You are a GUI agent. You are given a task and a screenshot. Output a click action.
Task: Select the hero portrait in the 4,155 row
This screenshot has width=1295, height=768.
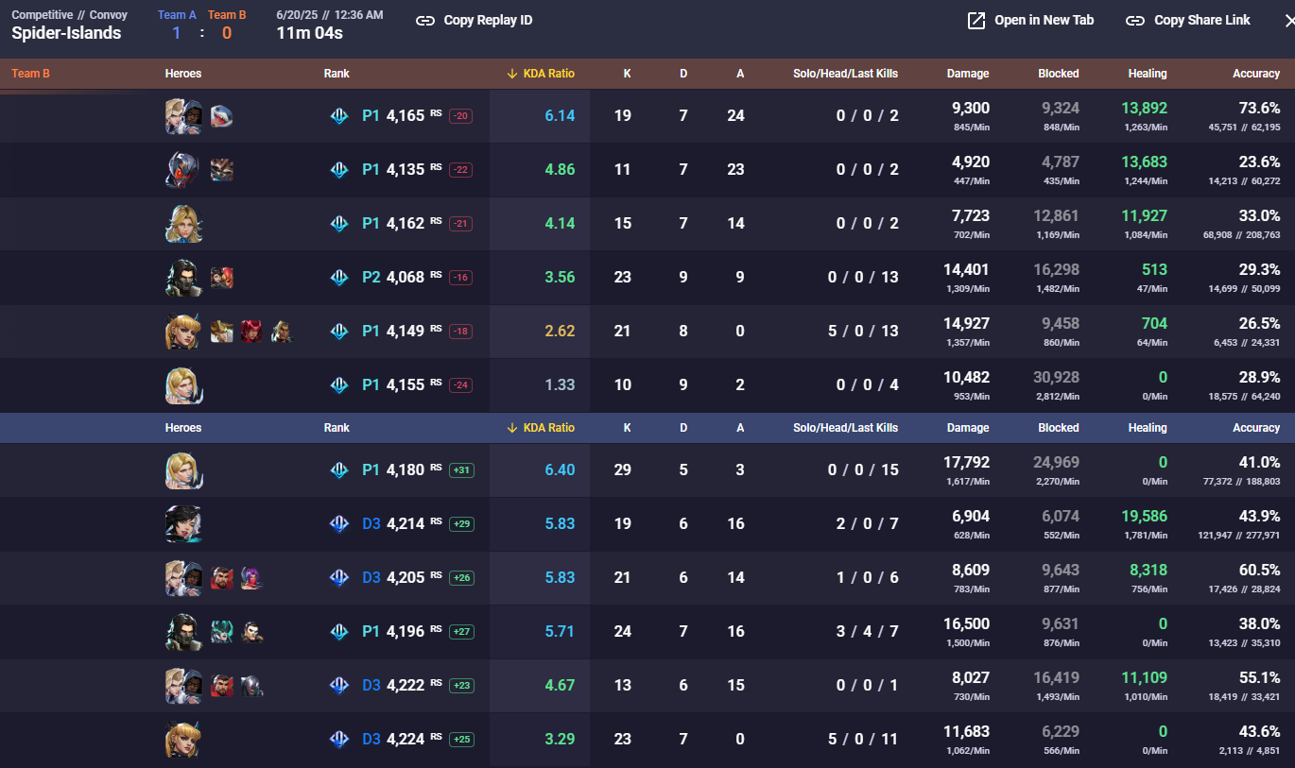point(183,385)
